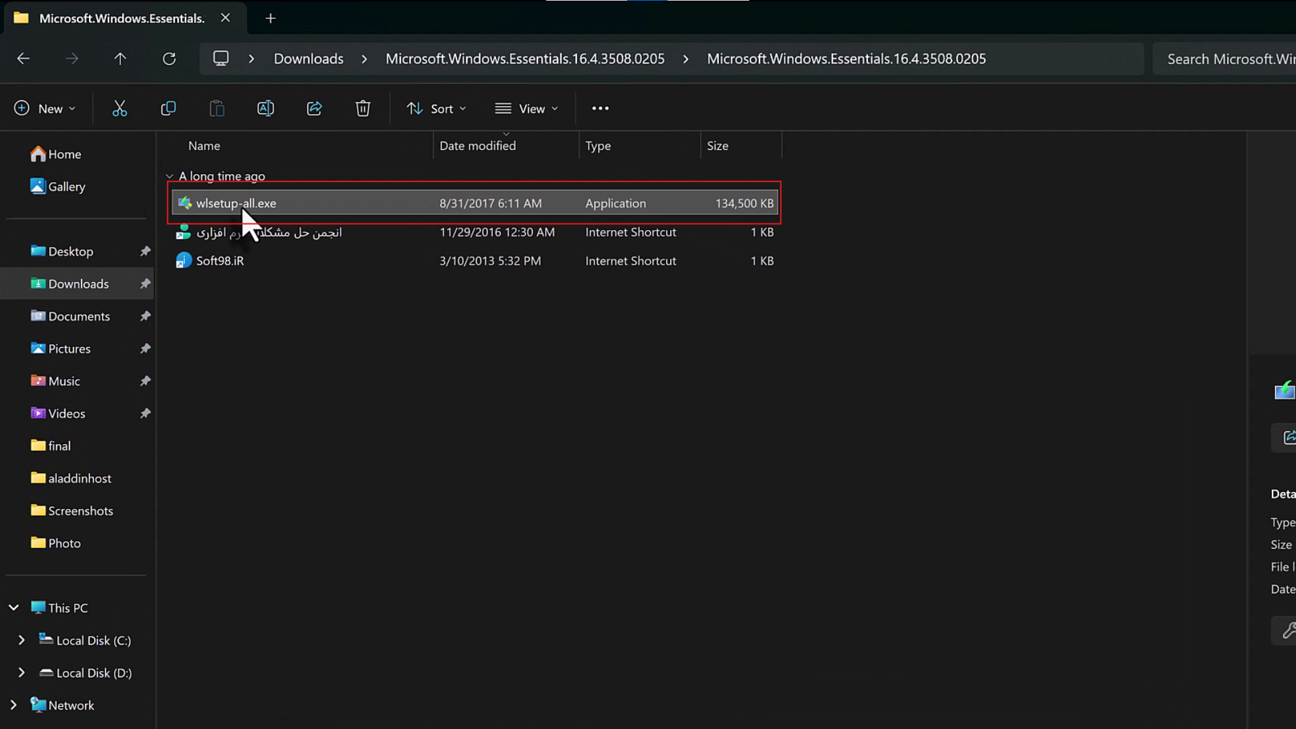Sort files by the Size column

pos(718,146)
